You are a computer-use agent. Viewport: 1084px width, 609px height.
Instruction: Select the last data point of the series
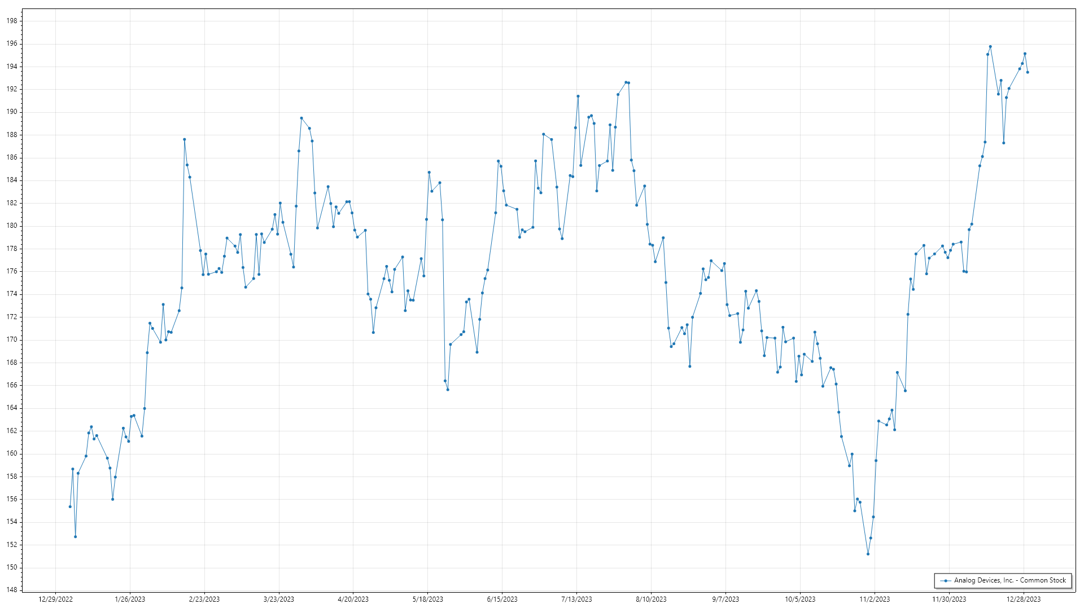[1028, 72]
